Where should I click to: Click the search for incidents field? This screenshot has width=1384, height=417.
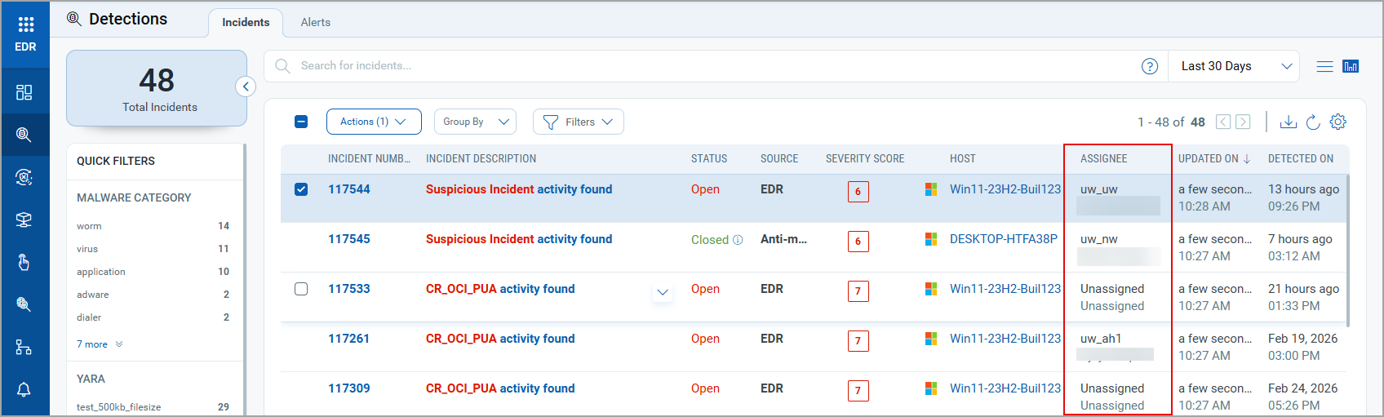710,66
